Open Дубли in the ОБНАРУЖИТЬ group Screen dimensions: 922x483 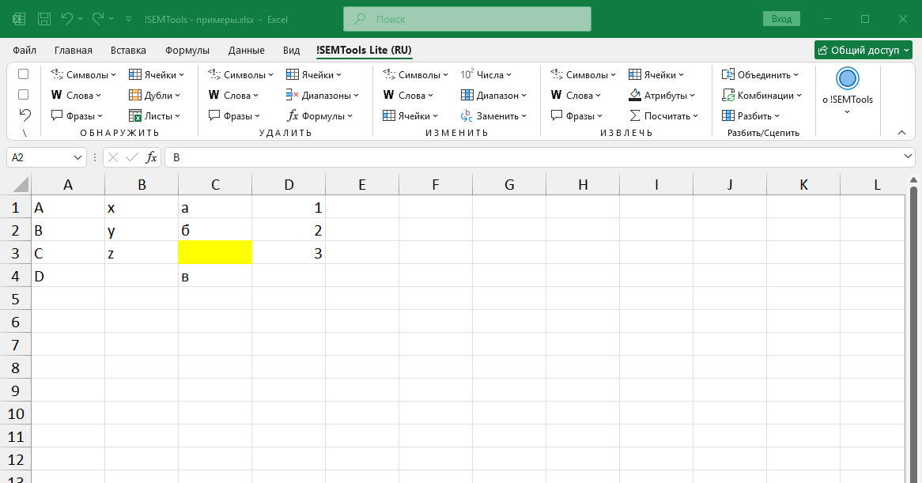click(155, 96)
